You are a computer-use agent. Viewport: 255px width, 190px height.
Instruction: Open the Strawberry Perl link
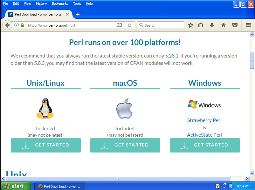click(x=204, y=120)
